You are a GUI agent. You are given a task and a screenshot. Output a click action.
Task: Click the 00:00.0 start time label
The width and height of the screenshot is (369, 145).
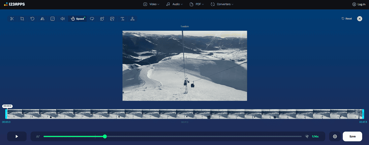[6, 122]
